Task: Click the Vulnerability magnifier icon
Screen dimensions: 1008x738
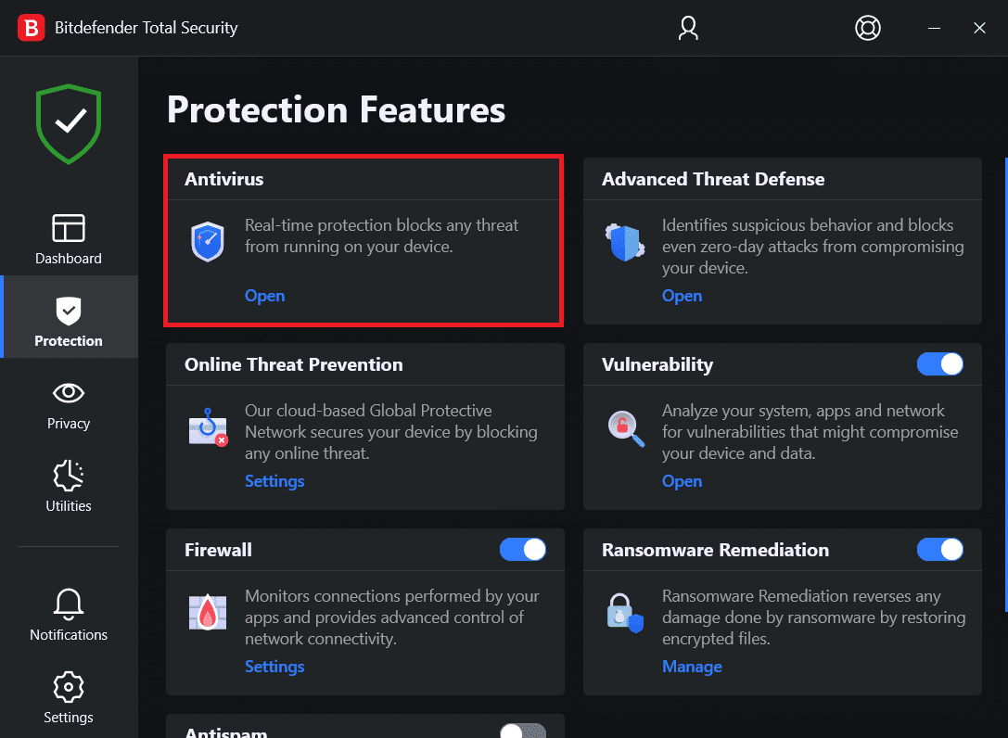Action: point(625,427)
